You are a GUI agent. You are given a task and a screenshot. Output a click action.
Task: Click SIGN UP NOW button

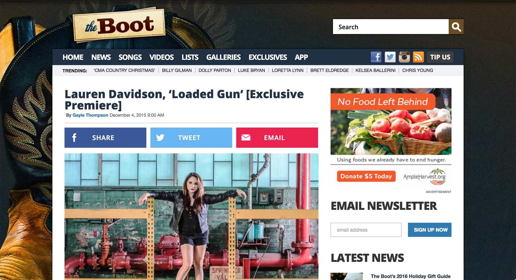coord(430,230)
